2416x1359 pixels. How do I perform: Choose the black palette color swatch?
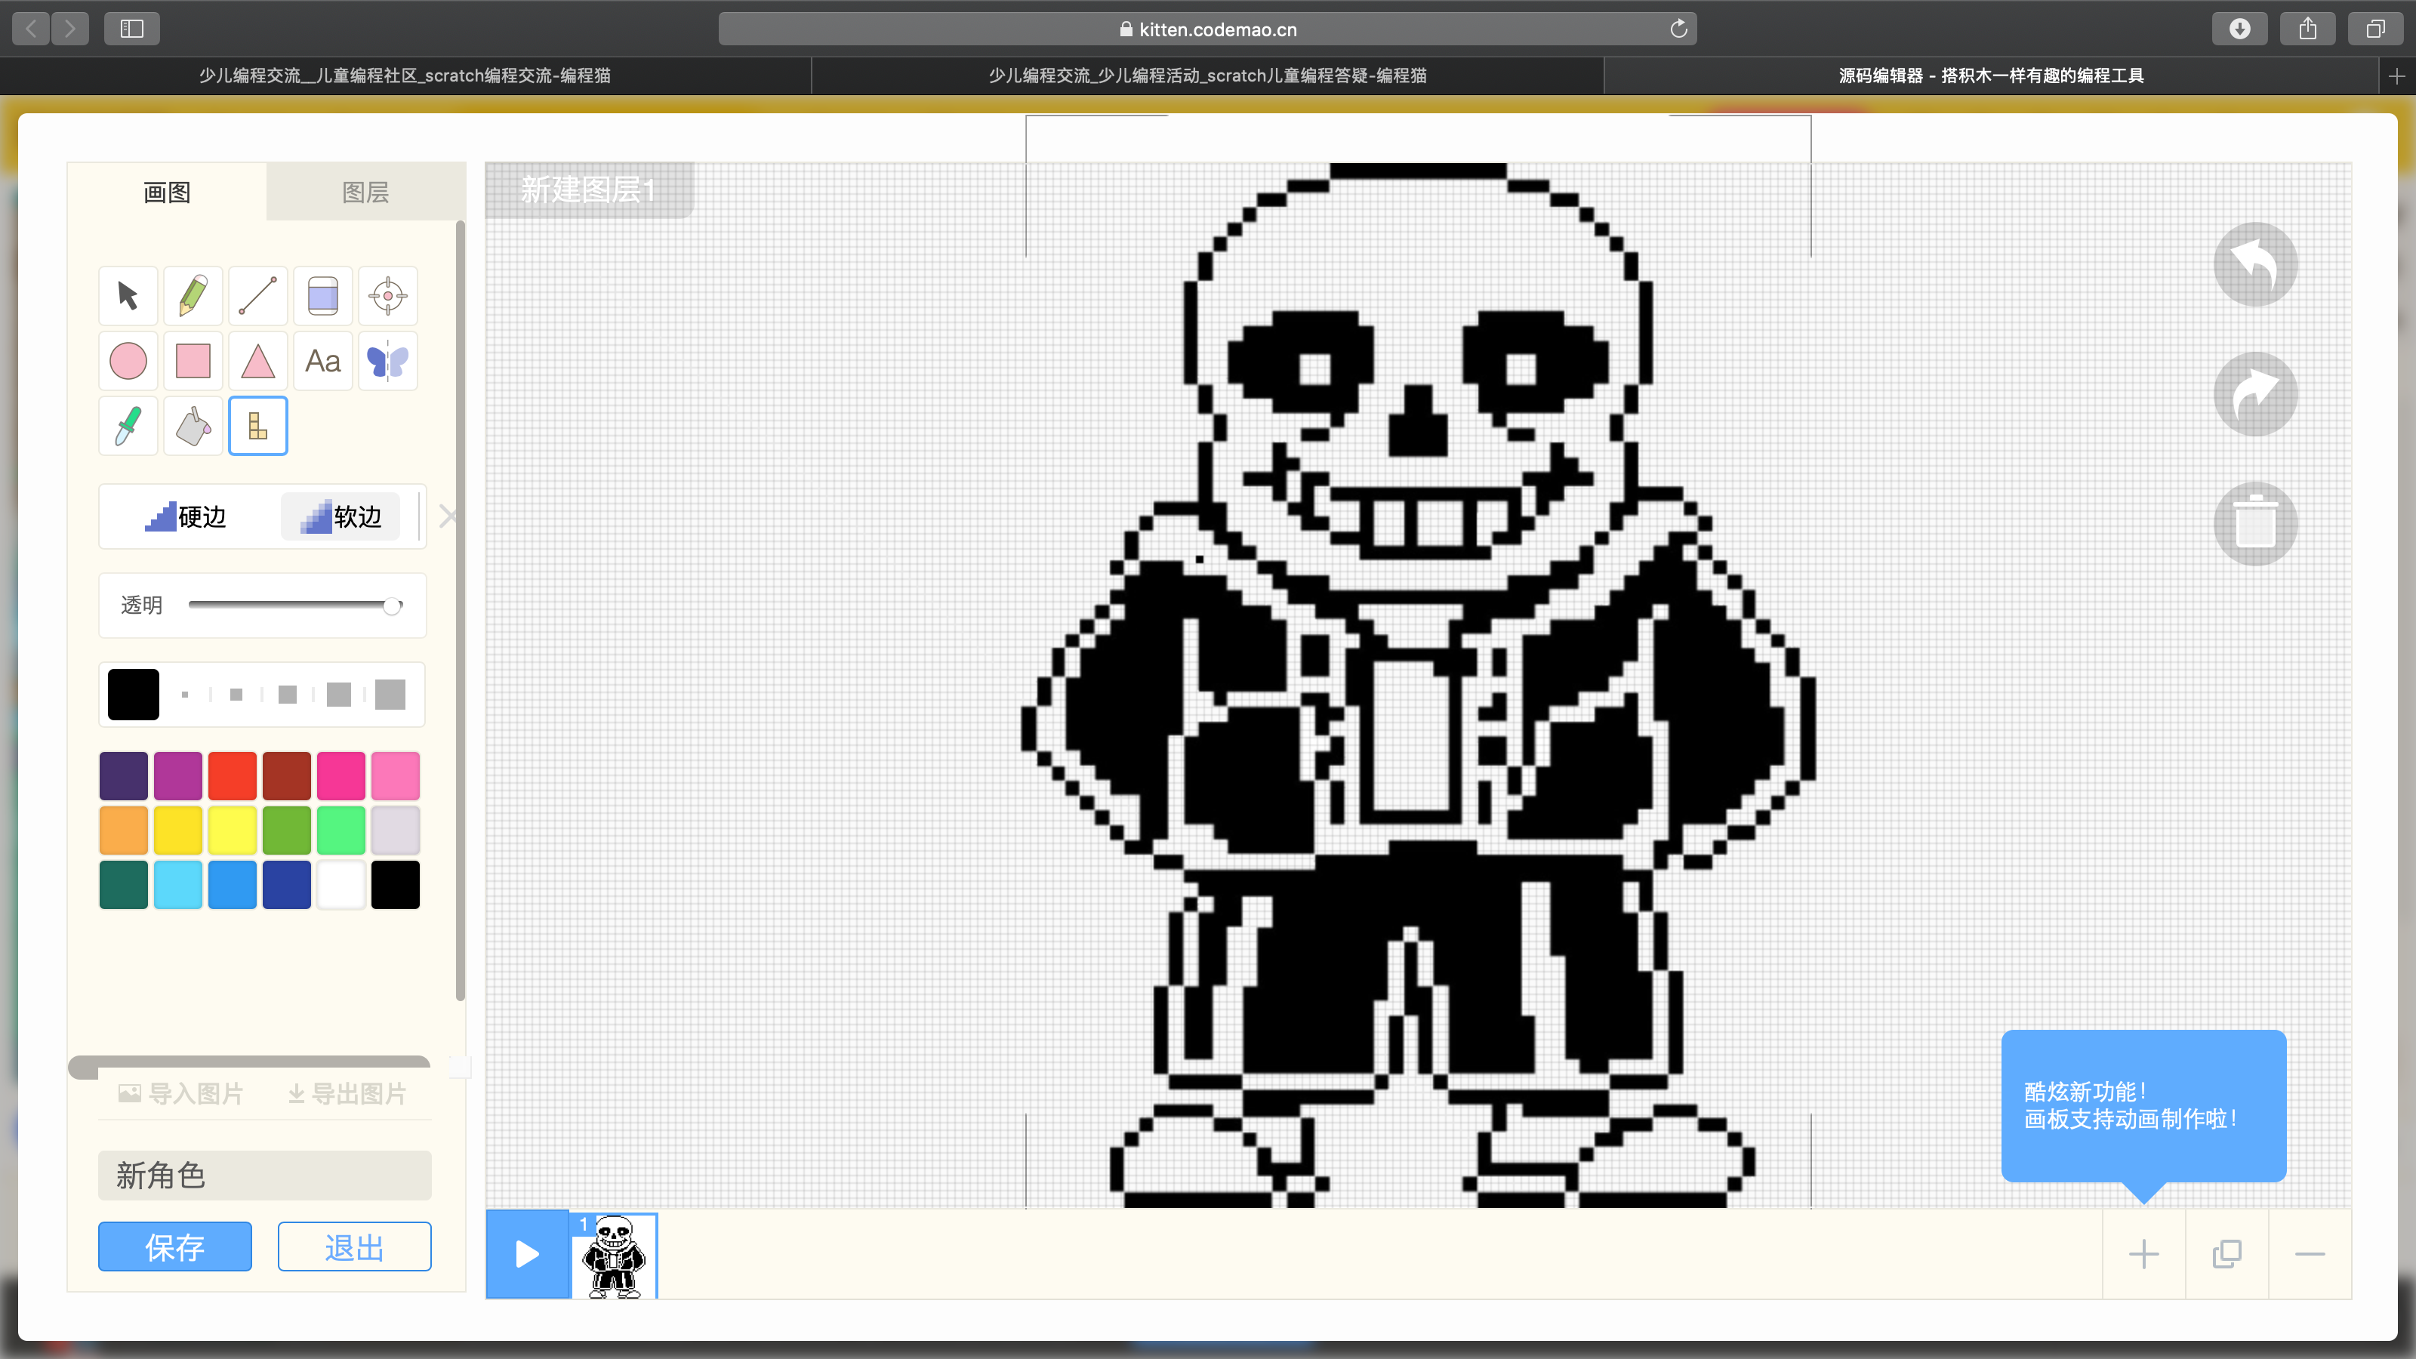[396, 886]
